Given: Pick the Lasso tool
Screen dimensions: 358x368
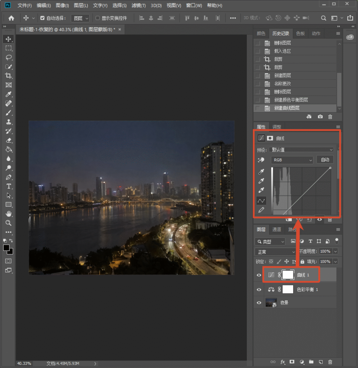Looking at the screenshot, I should tap(9, 57).
